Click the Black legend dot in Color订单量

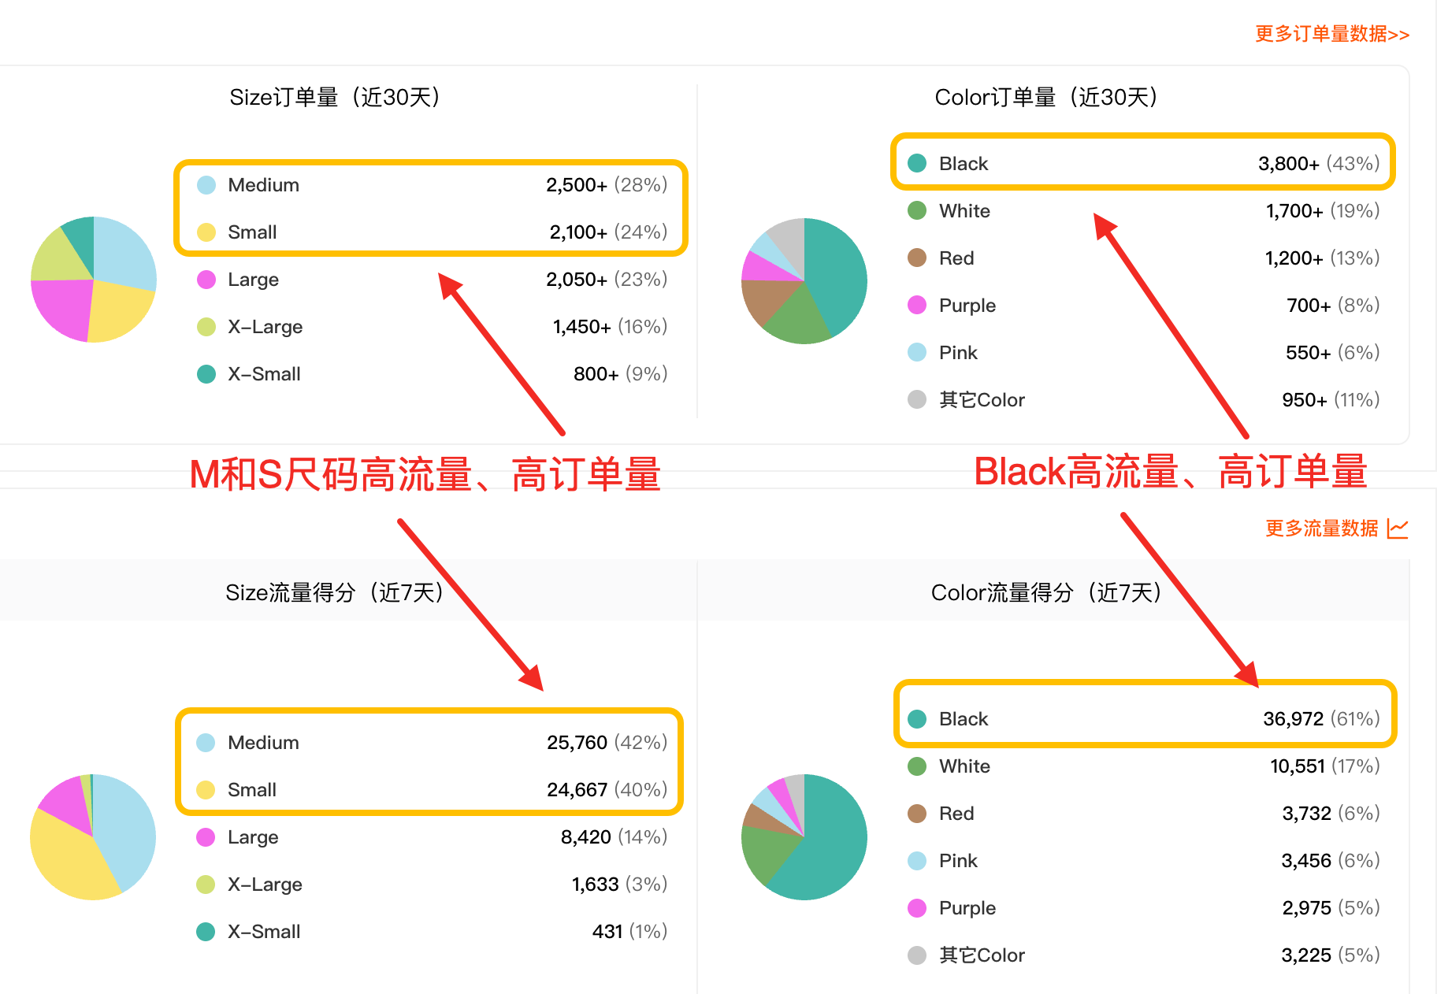[x=917, y=164]
